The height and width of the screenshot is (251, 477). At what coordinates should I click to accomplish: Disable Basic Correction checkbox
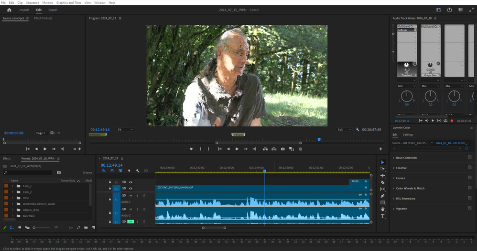[x=470, y=157]
